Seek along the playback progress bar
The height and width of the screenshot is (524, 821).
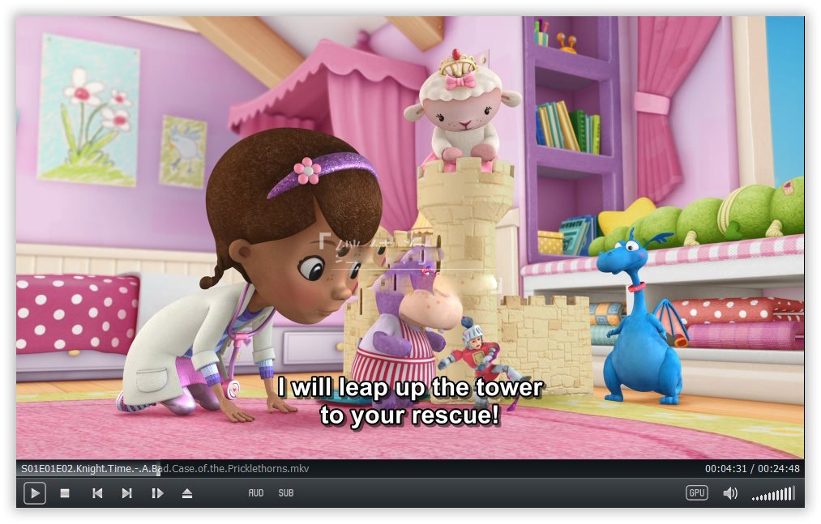pyautogui.click(x=410, y=468)
